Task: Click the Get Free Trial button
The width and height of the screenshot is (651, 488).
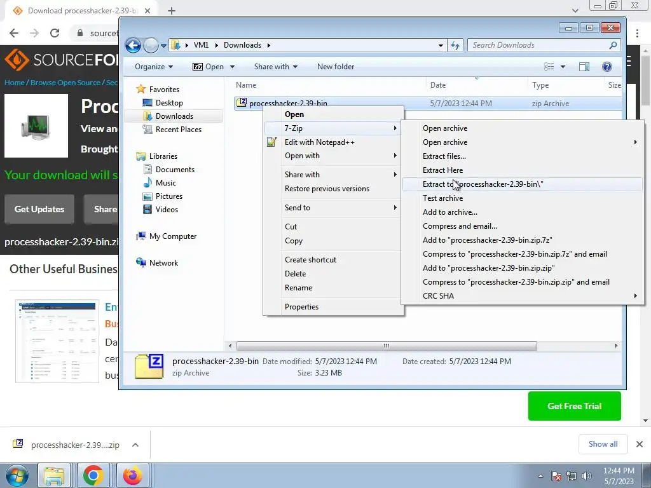Action: pos(574,406)
